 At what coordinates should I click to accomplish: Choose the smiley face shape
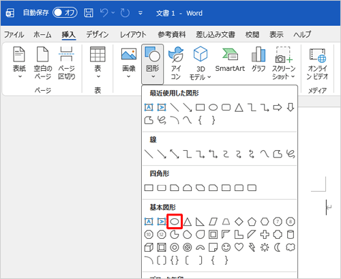click(226, 248)
